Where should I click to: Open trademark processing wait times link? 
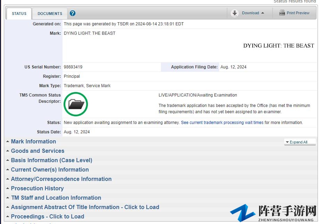pos(222,122)
